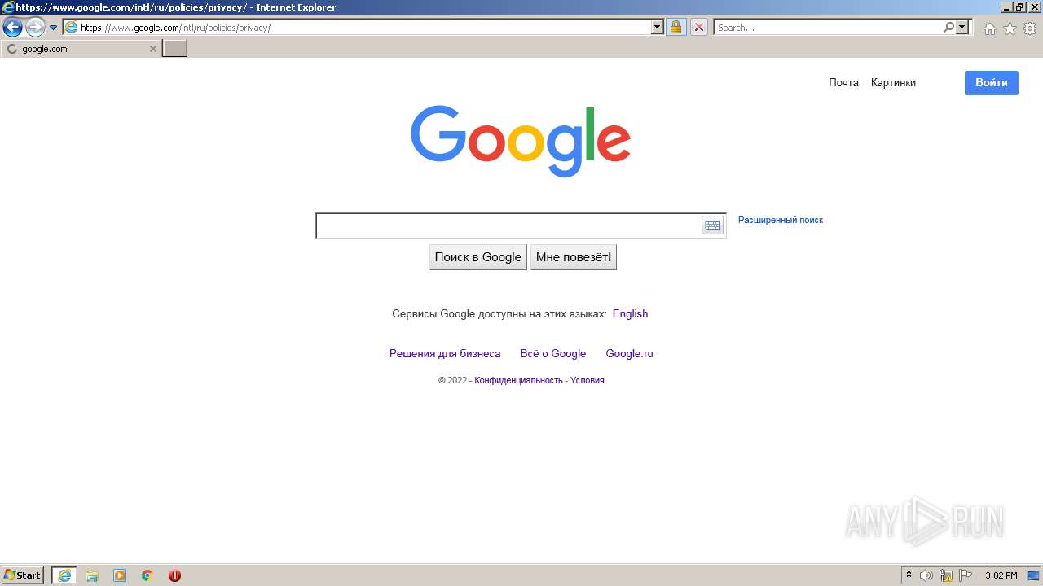Open the network tray icon
1043x586 pixels.
[946, 575]
